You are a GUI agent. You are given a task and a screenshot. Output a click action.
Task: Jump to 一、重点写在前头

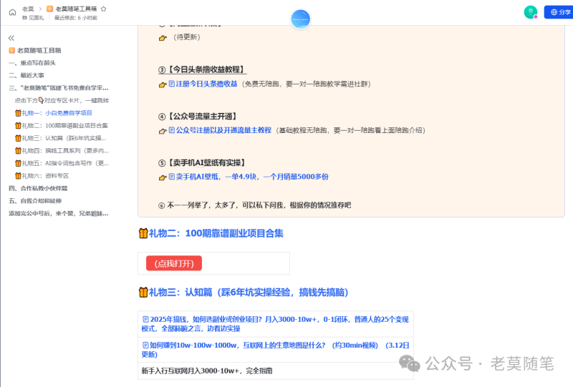(x=32, y=63)
